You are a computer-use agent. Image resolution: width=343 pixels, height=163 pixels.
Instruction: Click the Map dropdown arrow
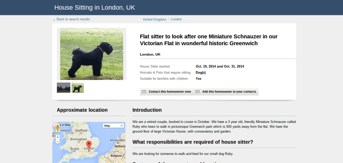pyautogui.click(x=121, y=126)
